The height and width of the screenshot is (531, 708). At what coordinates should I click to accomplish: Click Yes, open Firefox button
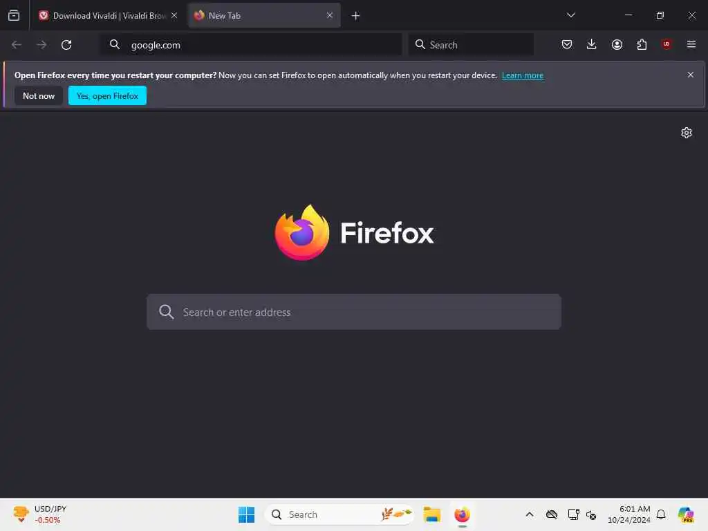click(x=107, y=95)
